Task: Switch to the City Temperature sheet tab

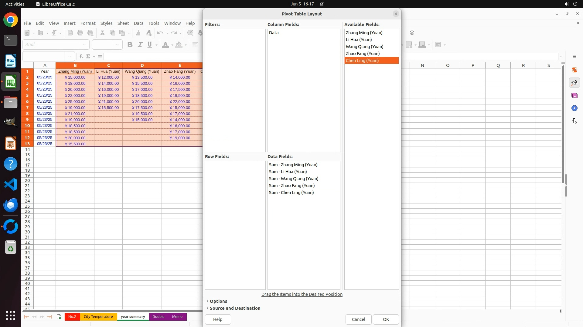Action: [98, 316]
